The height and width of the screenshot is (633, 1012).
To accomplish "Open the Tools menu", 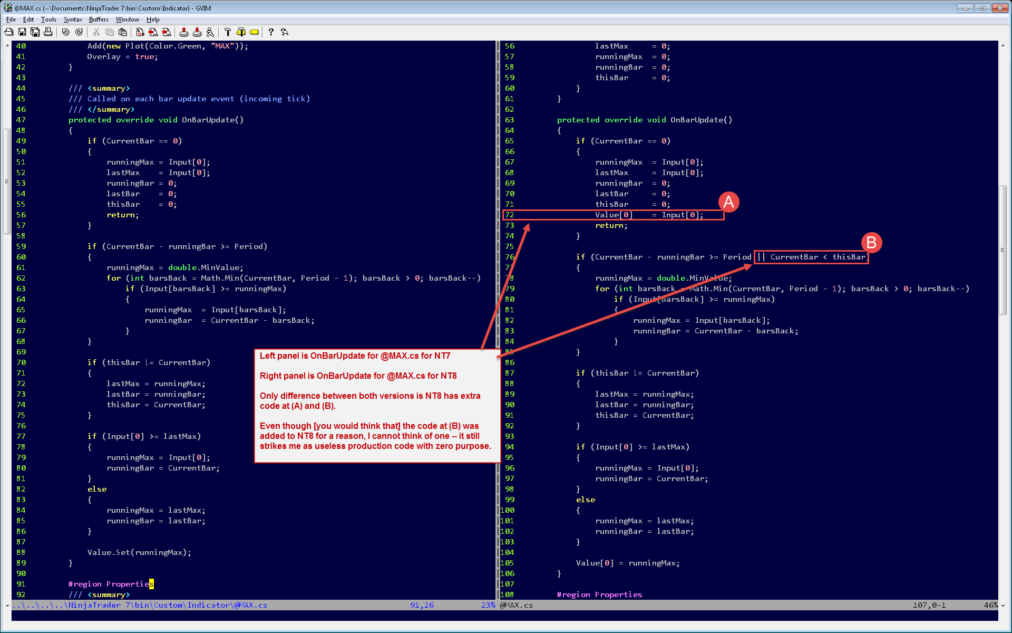I will point(48,20).
